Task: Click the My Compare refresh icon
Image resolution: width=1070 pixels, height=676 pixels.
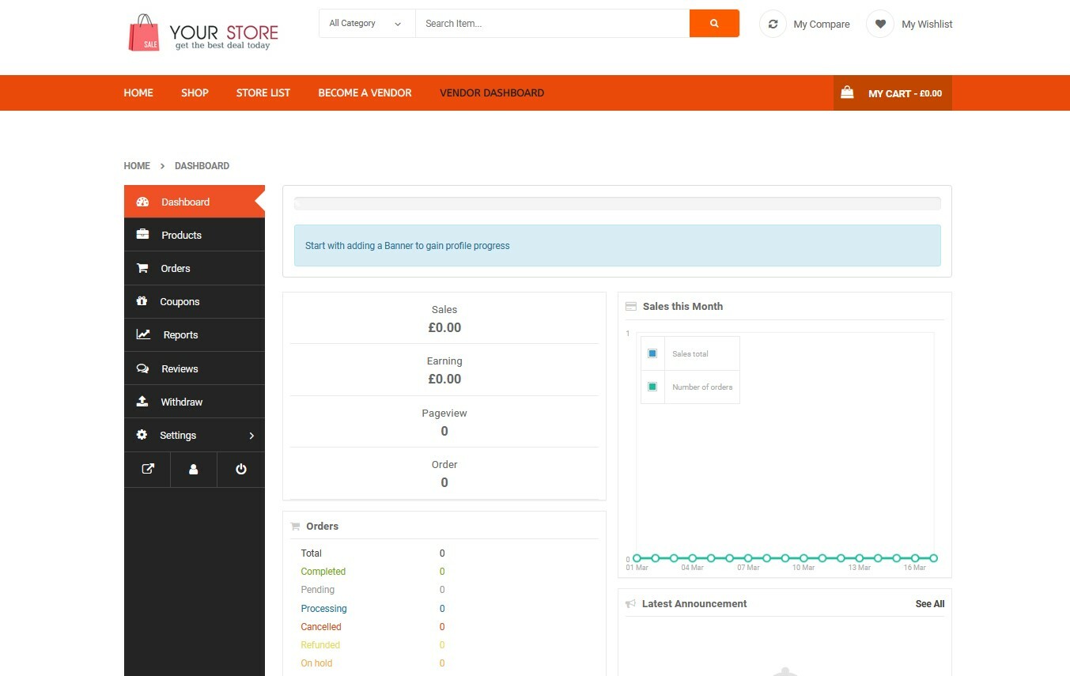Action: point(773,24)
